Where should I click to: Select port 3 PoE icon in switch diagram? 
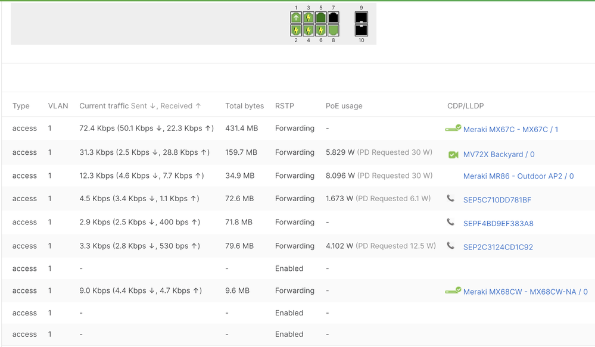pos(309,18)
